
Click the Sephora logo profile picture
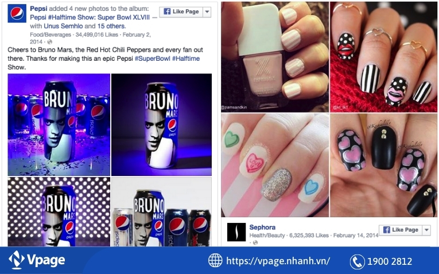[236, 232]
